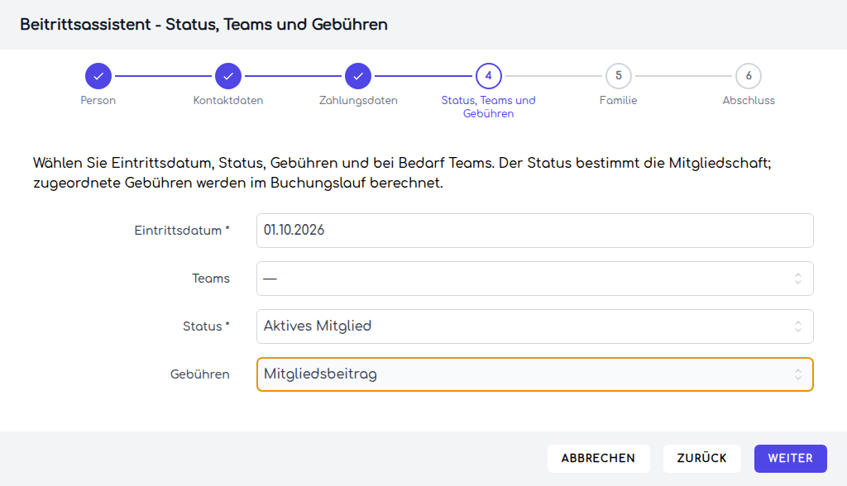Image resolution: width=847 pixels, height=486 pixels.
Task: Go back with the ZURÜCK button
Action: point(701,459)
